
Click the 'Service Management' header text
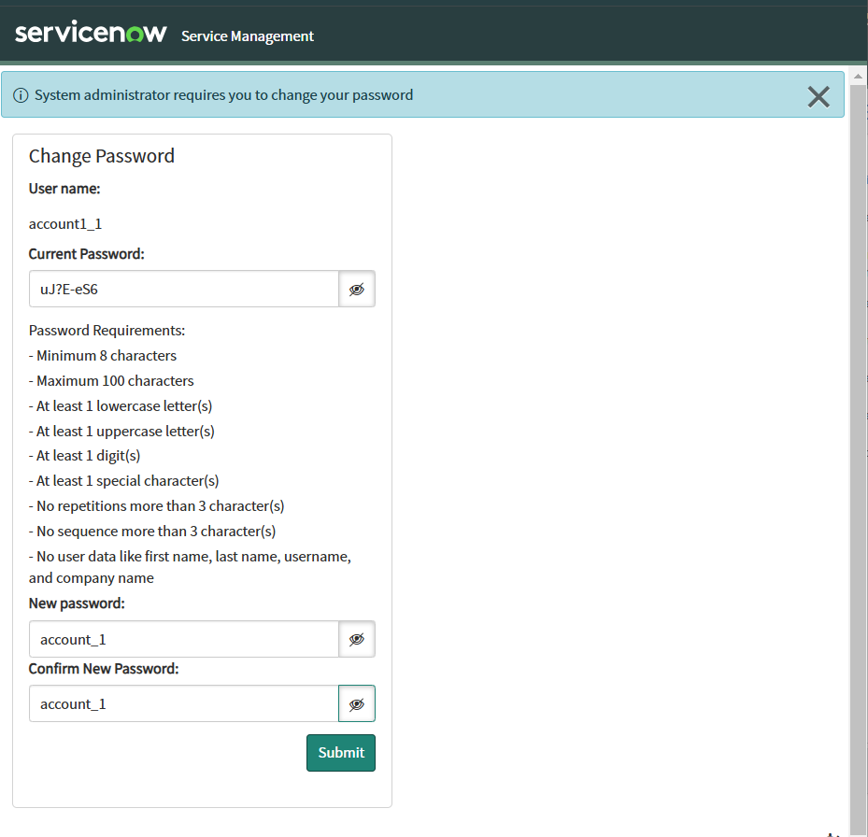tap(248, 36)
